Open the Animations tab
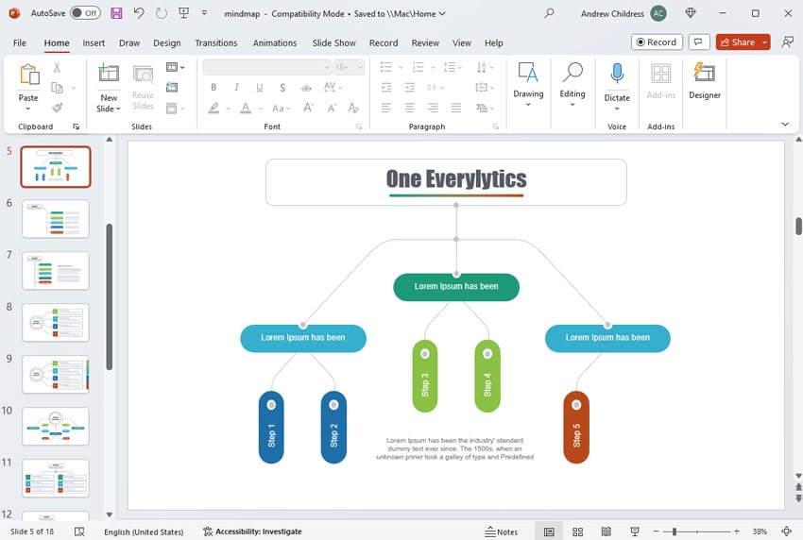The width and height of the screenshot is (803, 540). pyautogui.click(x=277, y=43)
